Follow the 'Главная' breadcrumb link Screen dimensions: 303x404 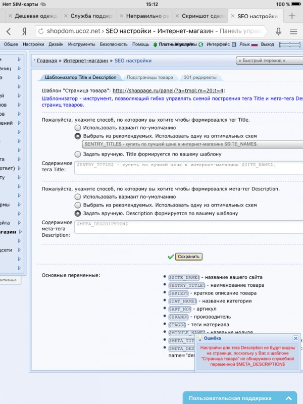click(47, 61)
